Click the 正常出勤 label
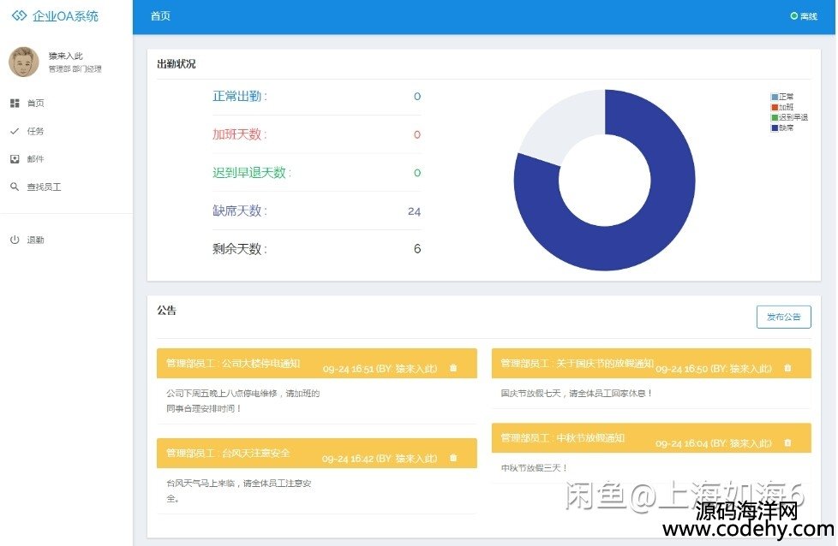The height and width of the screenshot is (546, 838). (x=239, y=96)
